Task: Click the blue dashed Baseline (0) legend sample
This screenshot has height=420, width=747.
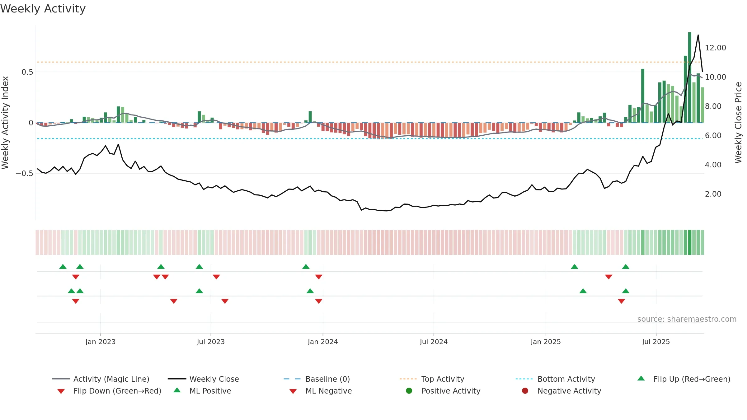Action: 292,379
